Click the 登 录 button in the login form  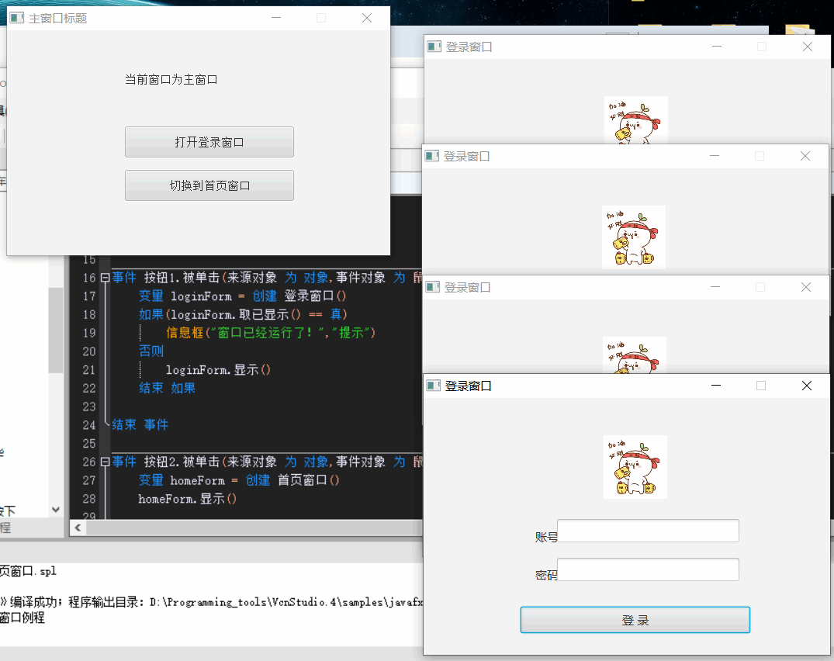pos(635,620)
